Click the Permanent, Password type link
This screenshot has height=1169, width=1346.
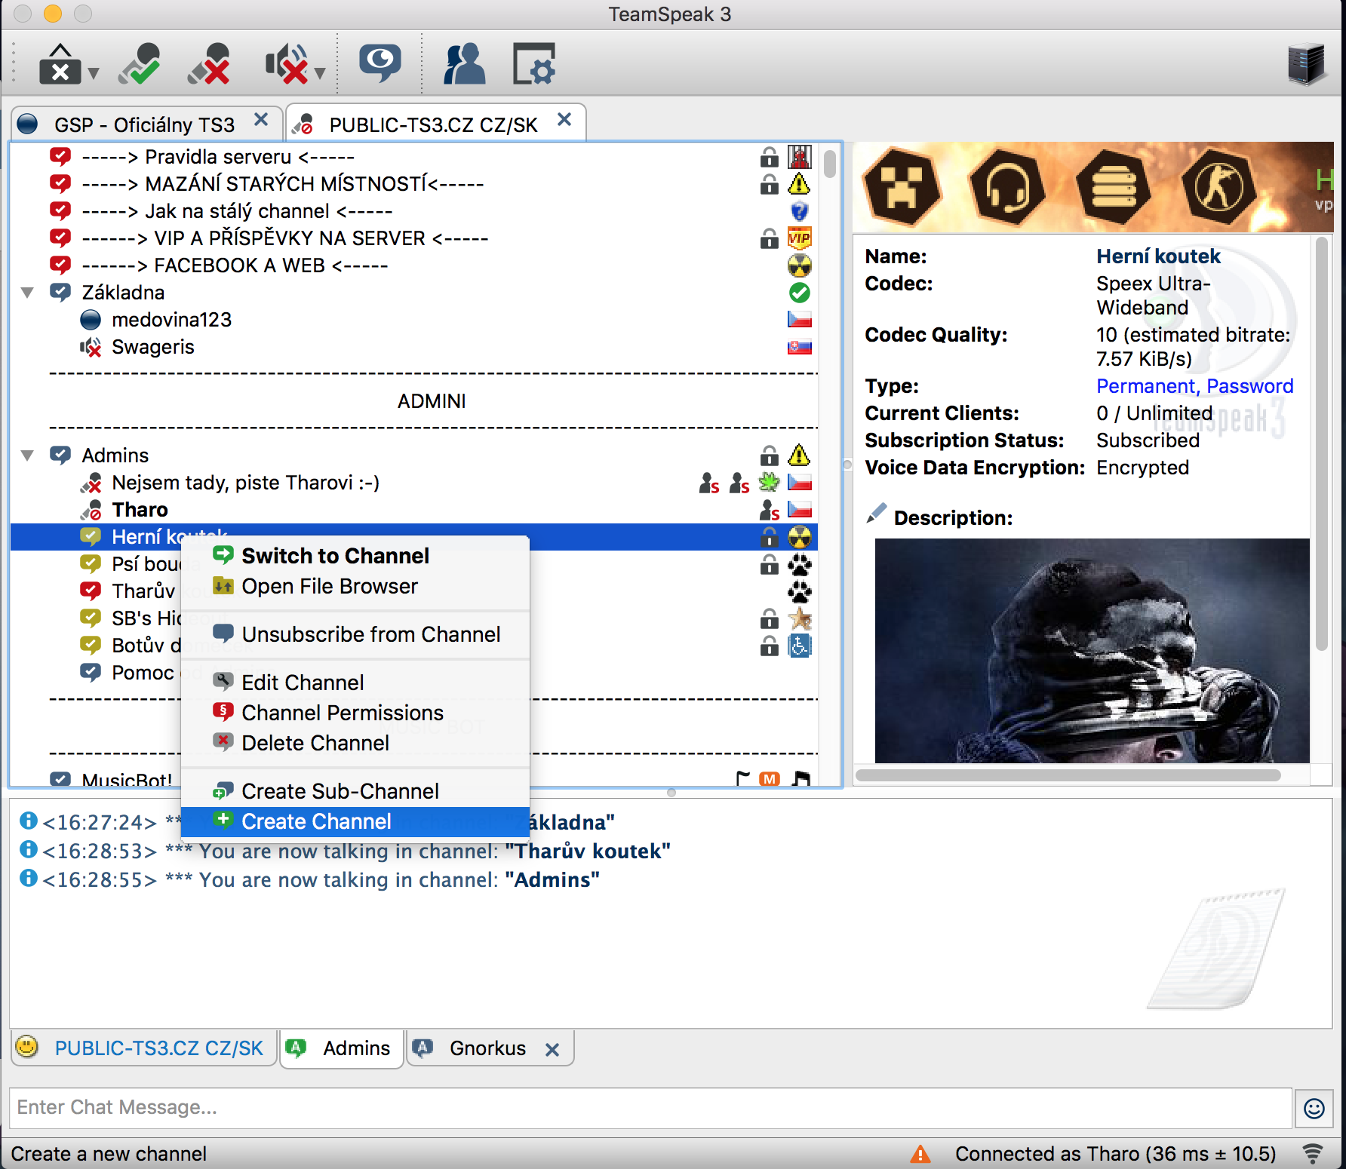click(1195, 386)
